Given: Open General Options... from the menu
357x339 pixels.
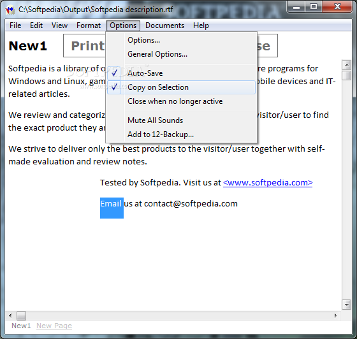Looking at the screenshot, I should [181, 54].
